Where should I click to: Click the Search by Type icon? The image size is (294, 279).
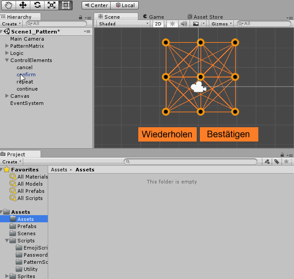pyautogui.click(x=267, y=162)
